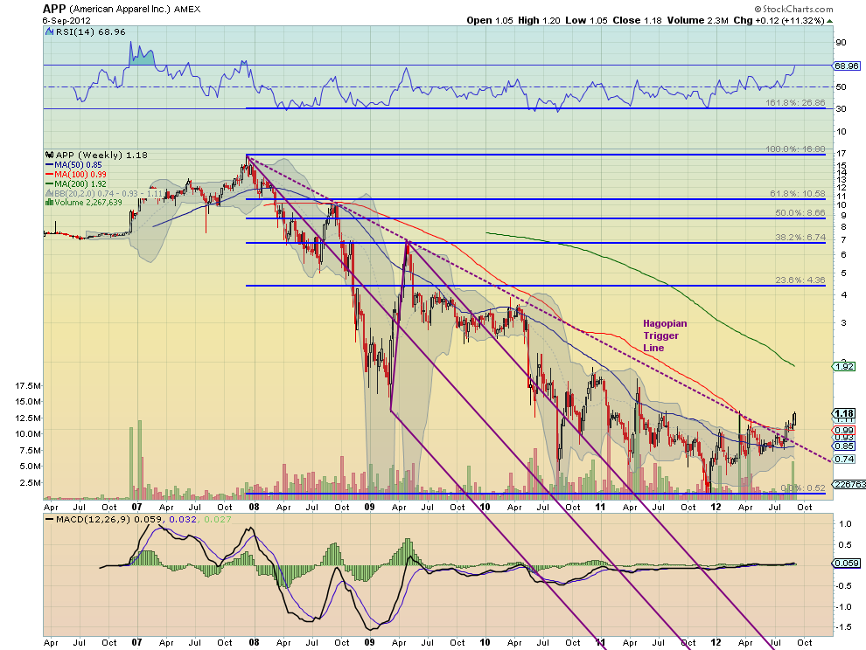The image size is (866, 650).
Task: Click the positive 1.0 level on MACD axis
Action: [x=845, y=523]
